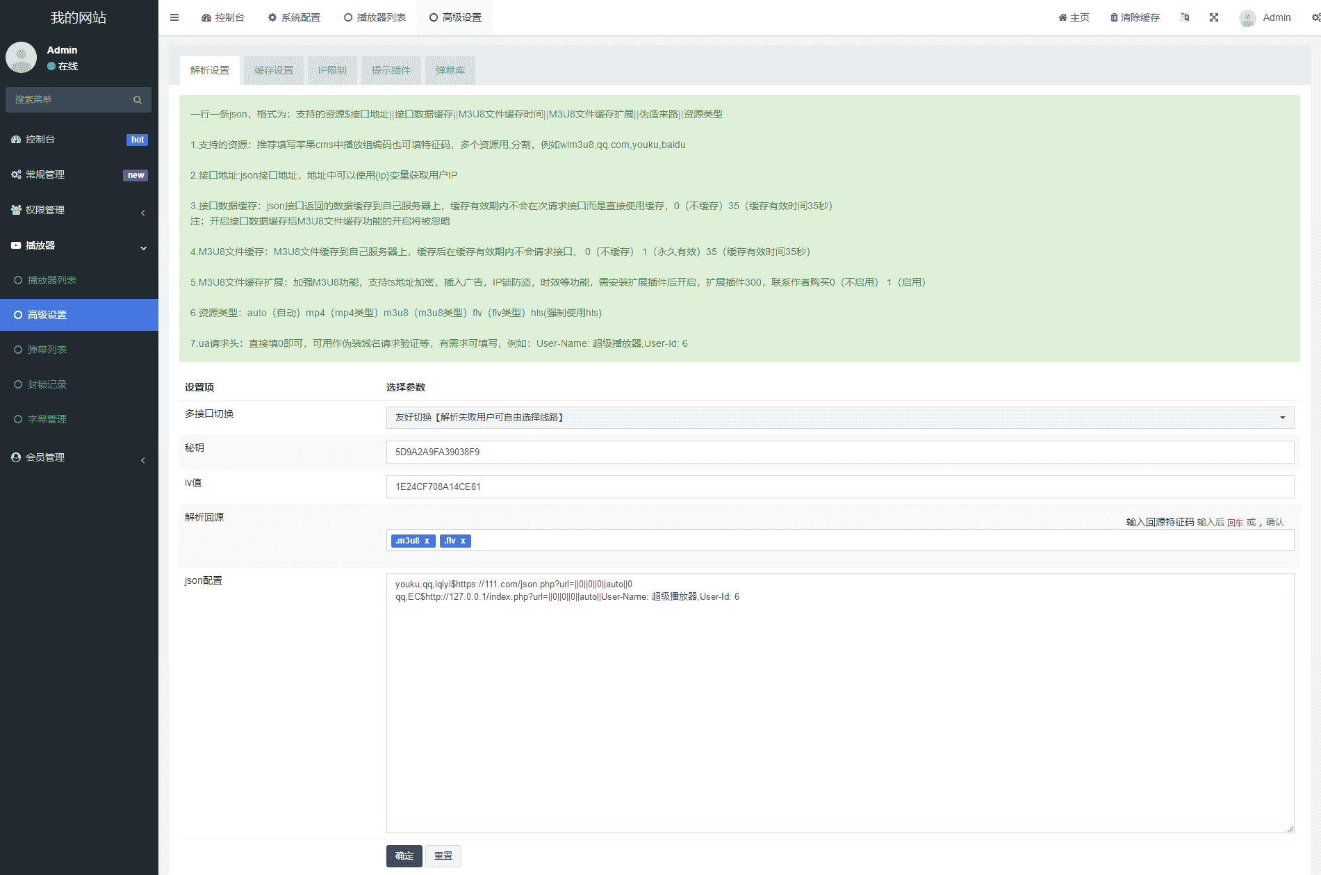The height and width of the screenshot is (875, 1321).
Task: Click the 清除缓存 trash icon
Action: tap(1114, 17)
